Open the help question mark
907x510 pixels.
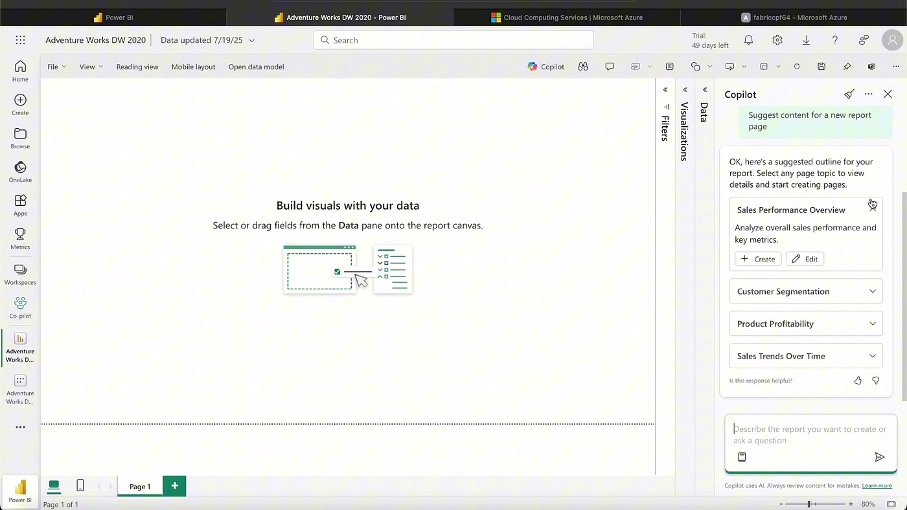[835, 40]
